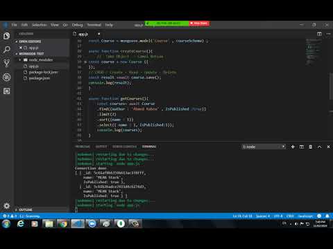Create a new terminal with plus icon
333x249 pixels.
click(293, 147)
